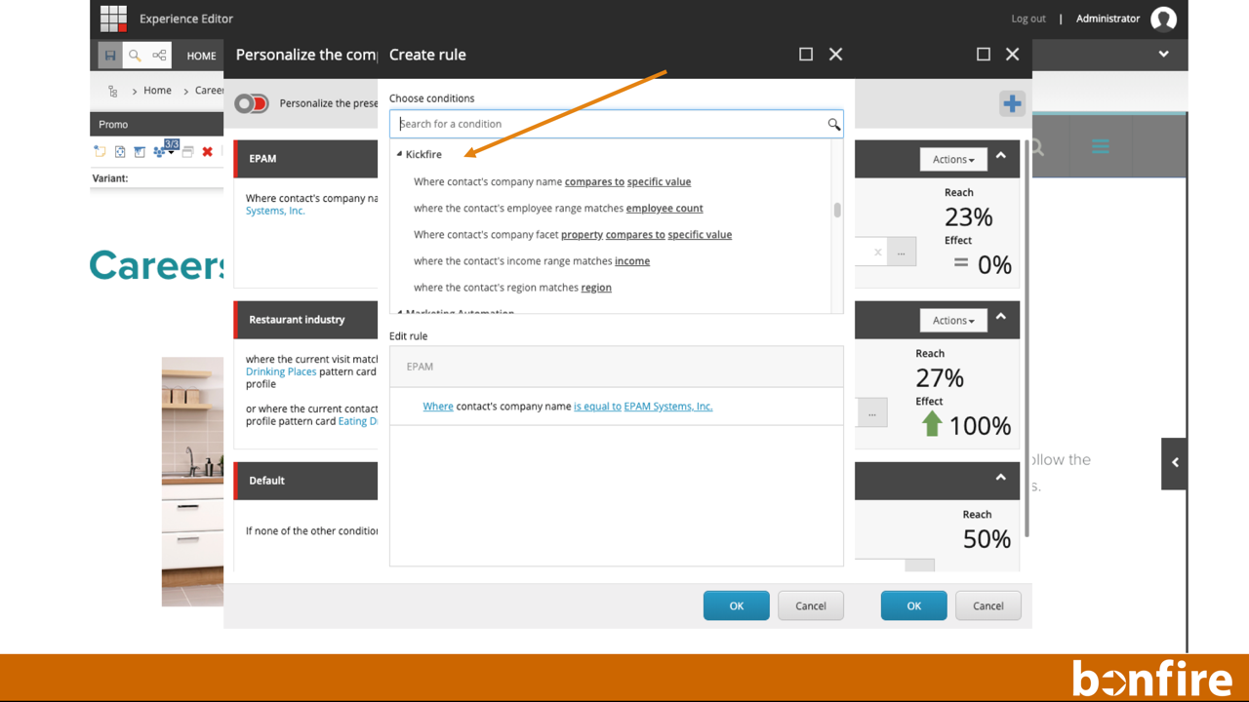Click the search magnifier in condition field
1249x702 pixels.
click(x=833, y=124)
